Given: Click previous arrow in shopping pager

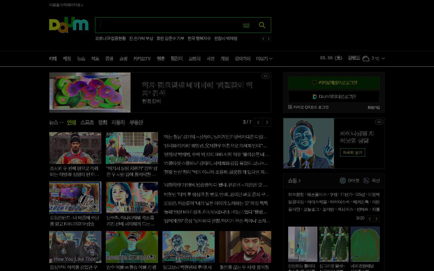Looking at the screenshot, I should pos(370,219).
